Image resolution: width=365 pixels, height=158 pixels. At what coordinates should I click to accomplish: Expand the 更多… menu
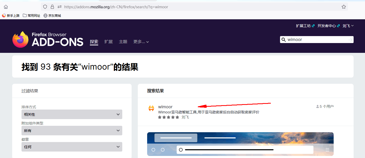141,42
